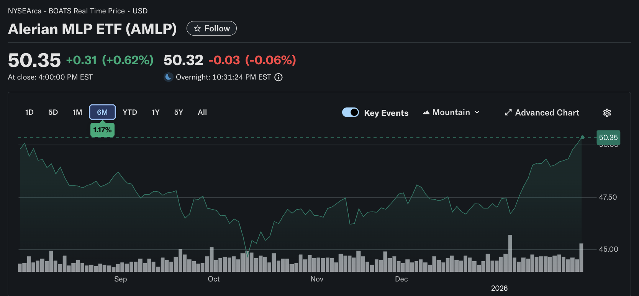639x296 pixels.
Task: Switch to 1M time range
Action: click(x=77, y=112)
